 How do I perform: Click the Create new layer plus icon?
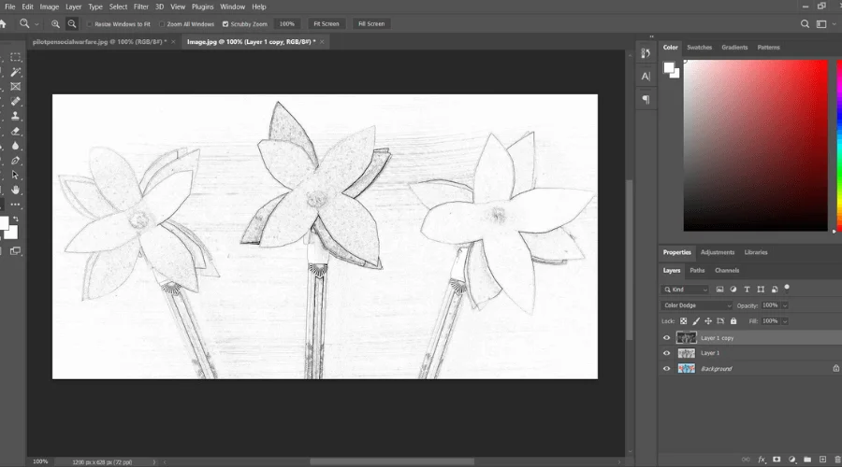[822, 460]
